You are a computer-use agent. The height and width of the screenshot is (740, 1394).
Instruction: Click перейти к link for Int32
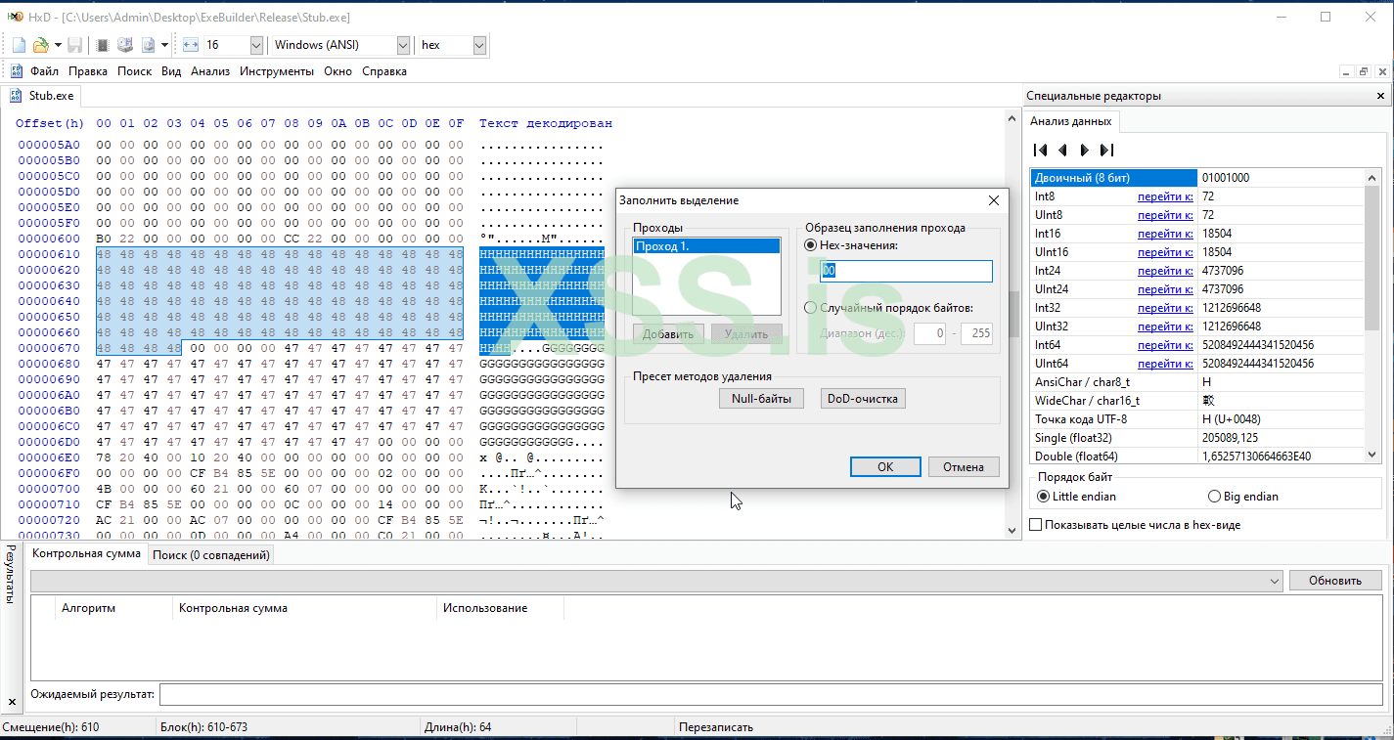click(x=1165, y=308)
